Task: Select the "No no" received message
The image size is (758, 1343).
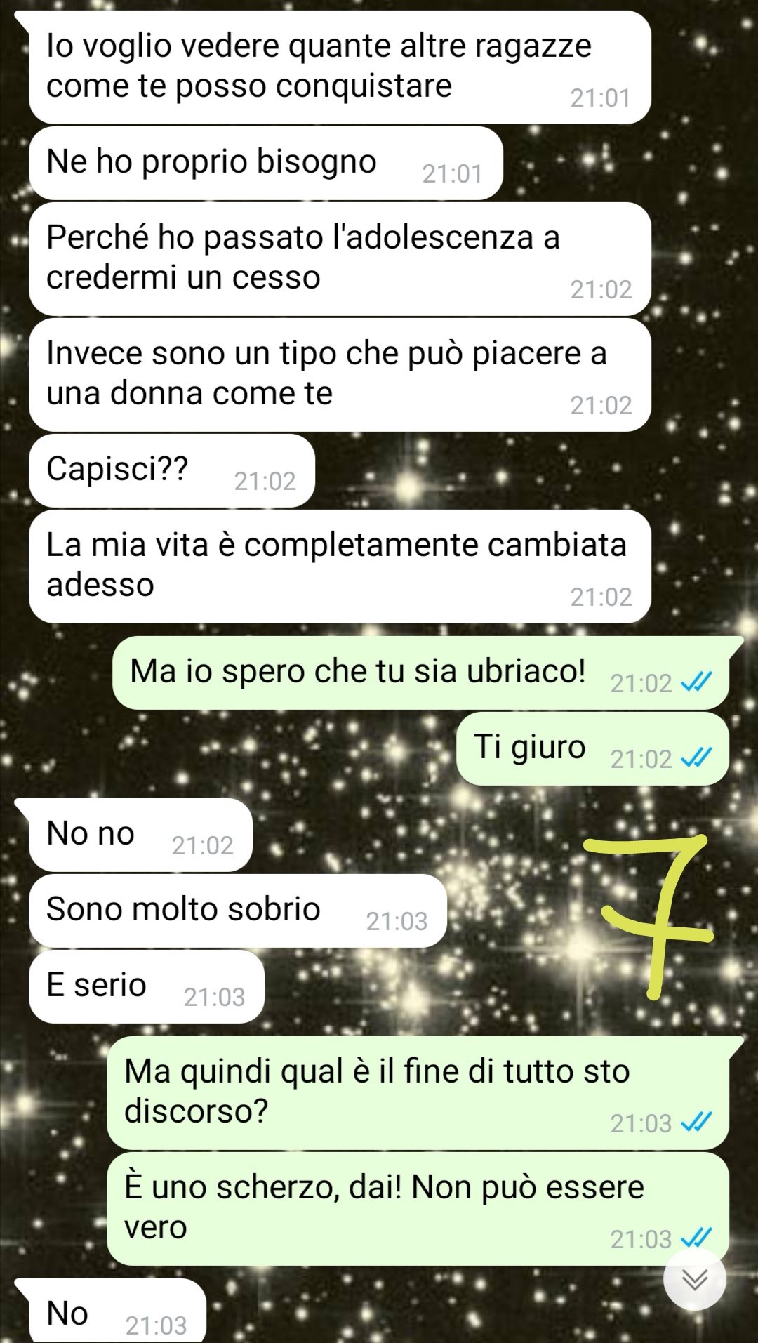Action: click(x=140, y=835)
